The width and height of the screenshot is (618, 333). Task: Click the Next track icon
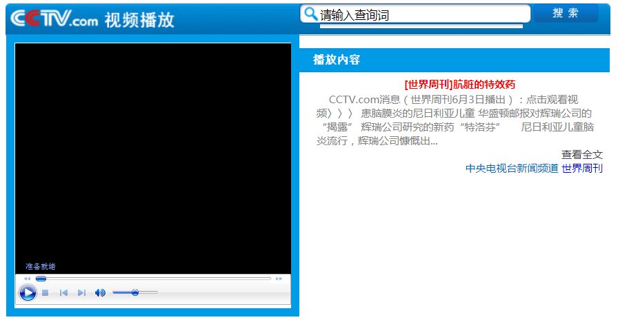click(x=81, y=293)
